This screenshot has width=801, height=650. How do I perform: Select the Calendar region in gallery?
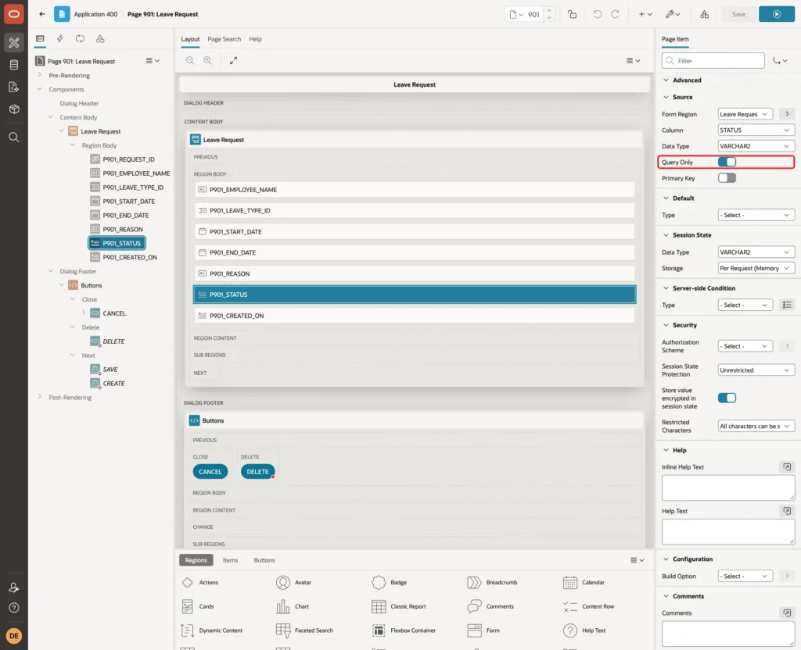[x=584, y=582]
